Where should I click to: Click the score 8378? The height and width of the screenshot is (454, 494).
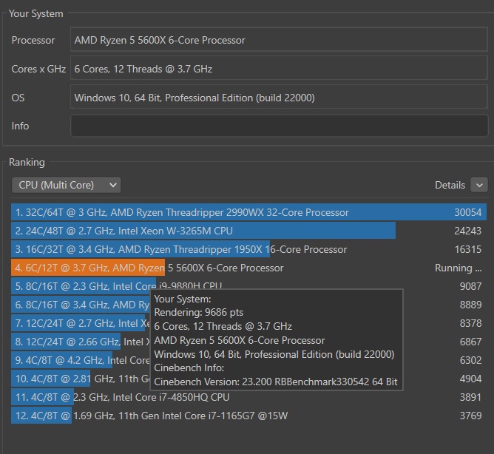(470, 323)
